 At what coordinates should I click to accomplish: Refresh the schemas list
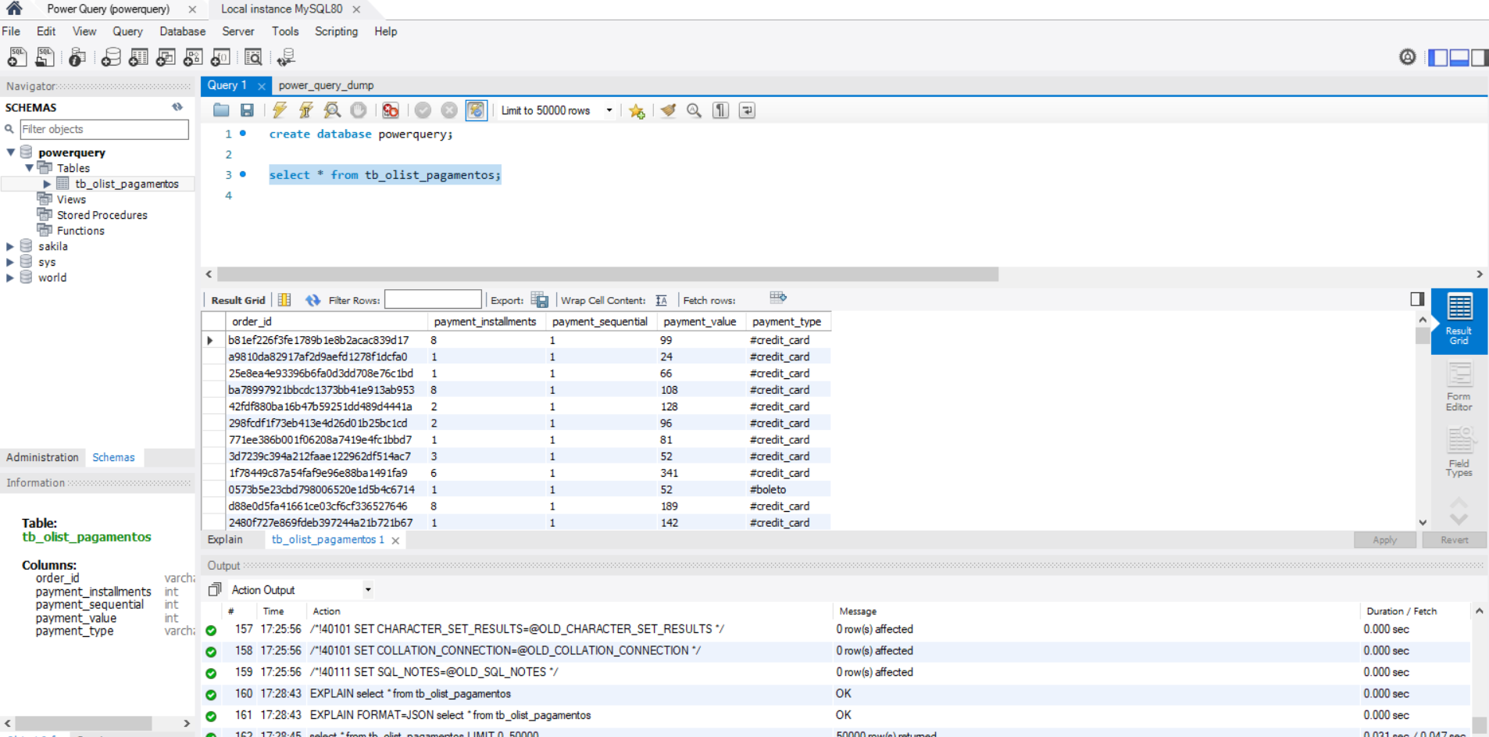tap(177, 107)
